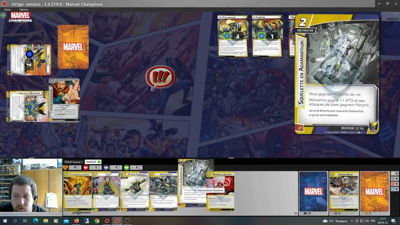Open Firefox from the taskbar
This screenshot has width=400, height=225.
76,221
